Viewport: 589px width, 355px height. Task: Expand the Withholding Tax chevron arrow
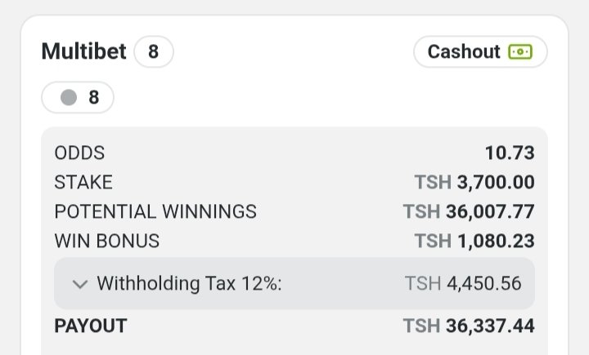(80, 284)
